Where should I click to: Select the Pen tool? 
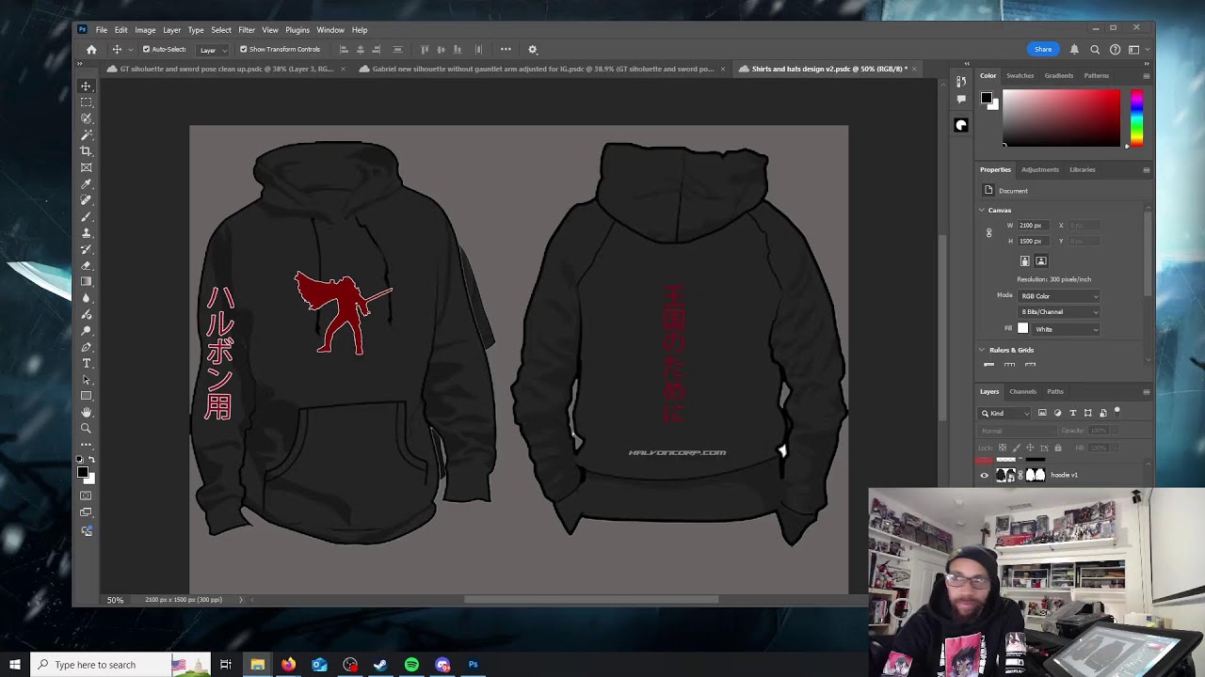[x=86, y=347]
